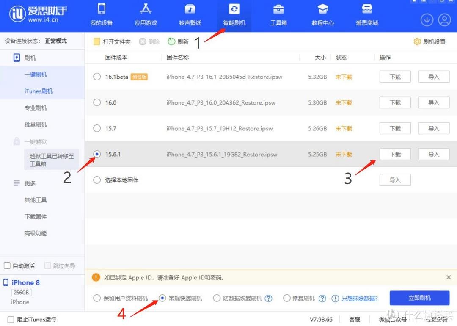This screenshot has width=457, height=326.
Task: Click help icon next to 修复刷机
Action: coord(322,298)
